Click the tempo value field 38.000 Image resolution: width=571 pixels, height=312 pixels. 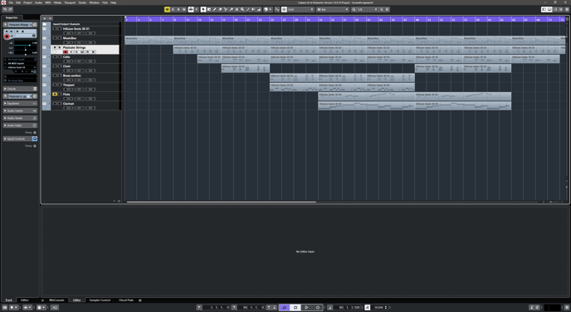pos(378,307)
